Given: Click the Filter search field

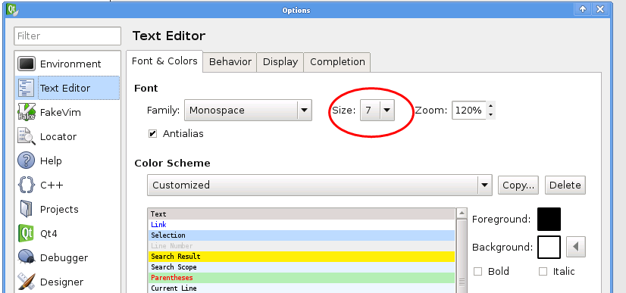Looking at the screenshot, I should [x=67, y=36].
